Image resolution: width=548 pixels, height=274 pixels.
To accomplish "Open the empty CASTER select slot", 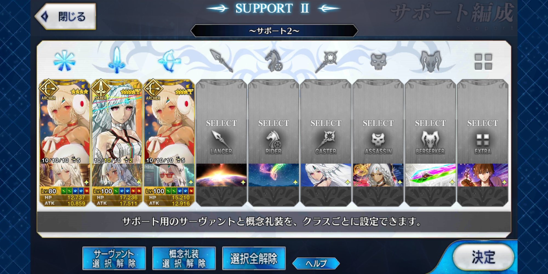I will tap(326, 122).
